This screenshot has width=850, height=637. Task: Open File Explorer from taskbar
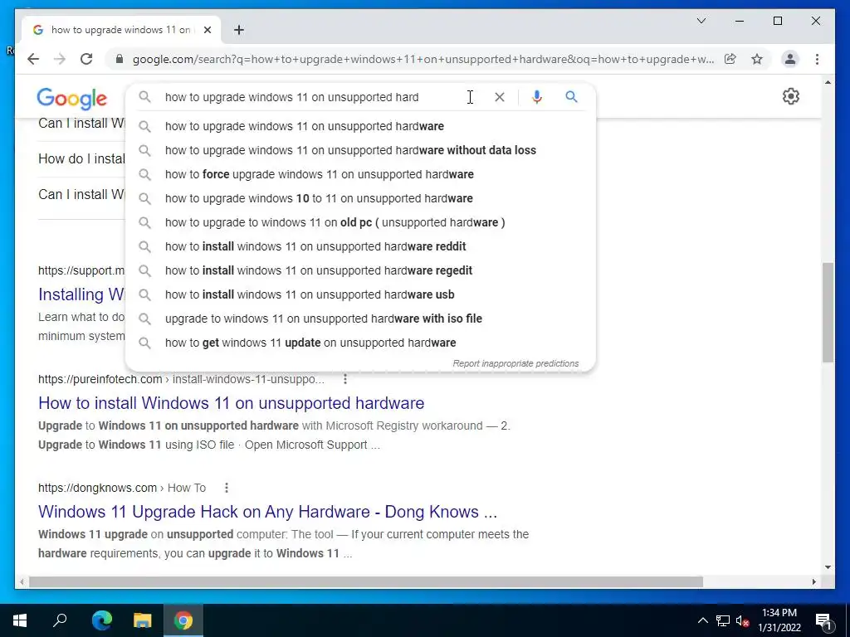pos(142,620)
